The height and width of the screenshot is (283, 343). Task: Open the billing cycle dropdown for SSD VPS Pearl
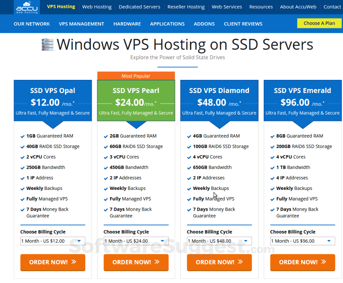tap(136, 241)
